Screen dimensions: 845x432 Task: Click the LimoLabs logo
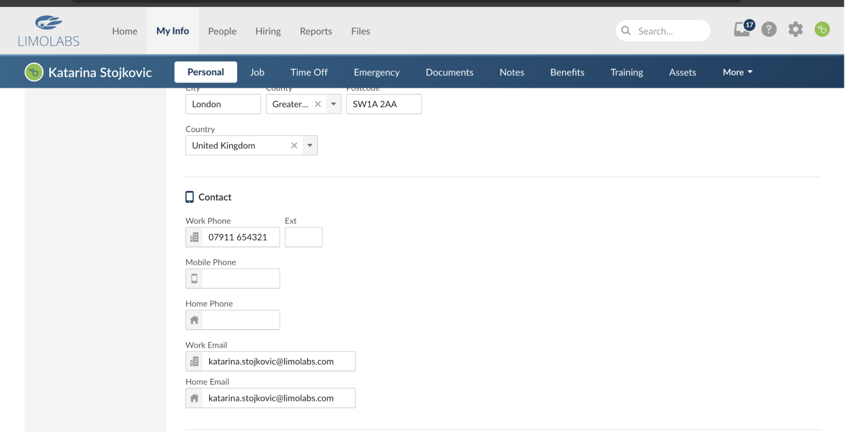click(49, 31)
